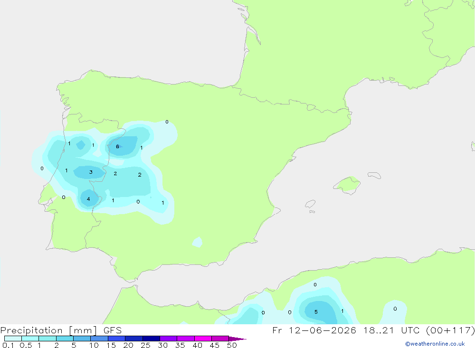Click the '15' legend scale label

pos(111,345)
